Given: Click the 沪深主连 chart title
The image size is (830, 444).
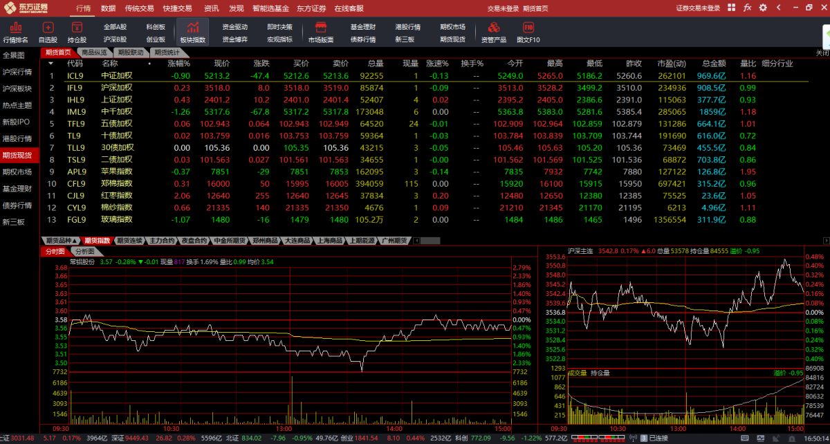Looking at the screenshot, I should coord(582,251).
